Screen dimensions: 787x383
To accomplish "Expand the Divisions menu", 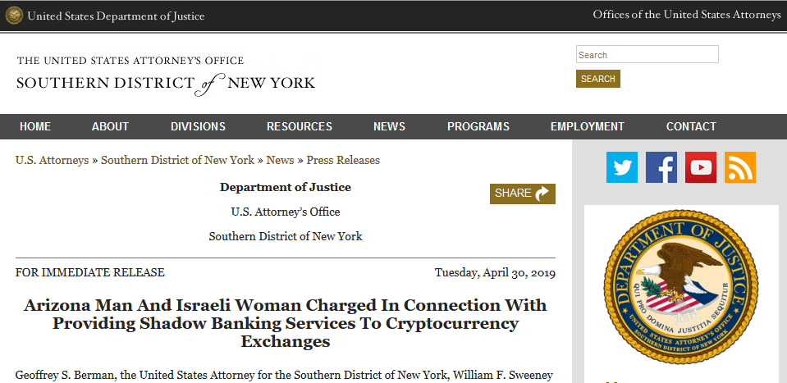I will click(x=198, y=126).
